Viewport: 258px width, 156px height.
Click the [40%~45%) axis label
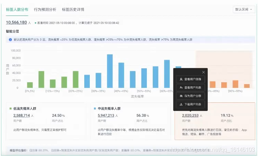121,91
